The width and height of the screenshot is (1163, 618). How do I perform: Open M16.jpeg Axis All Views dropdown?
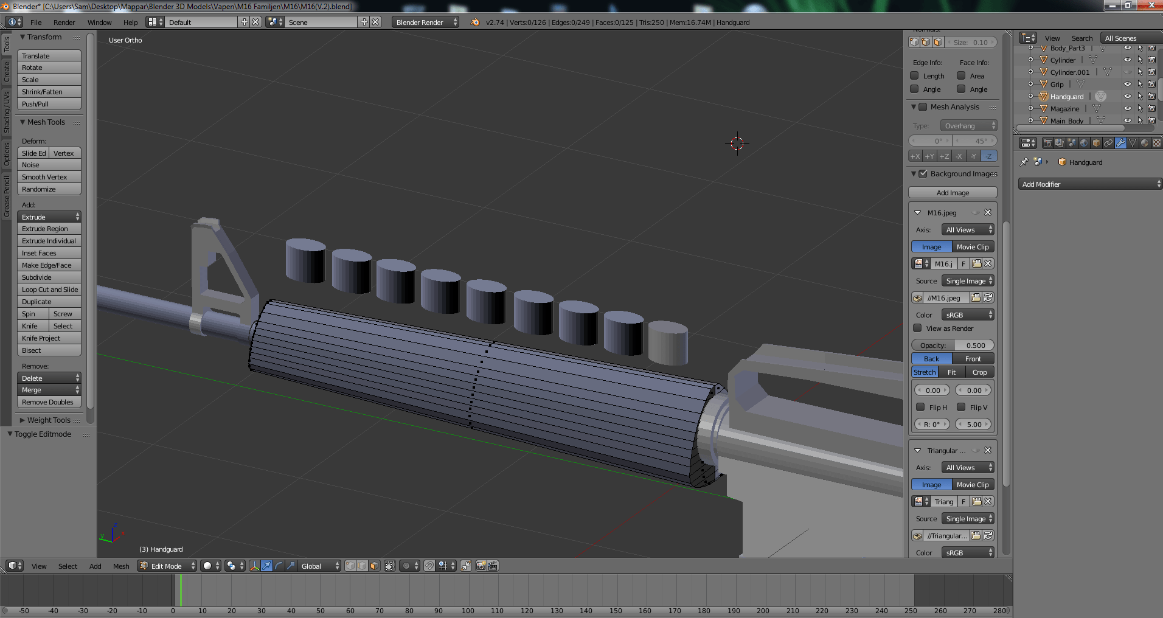click(x=968, y=229)
